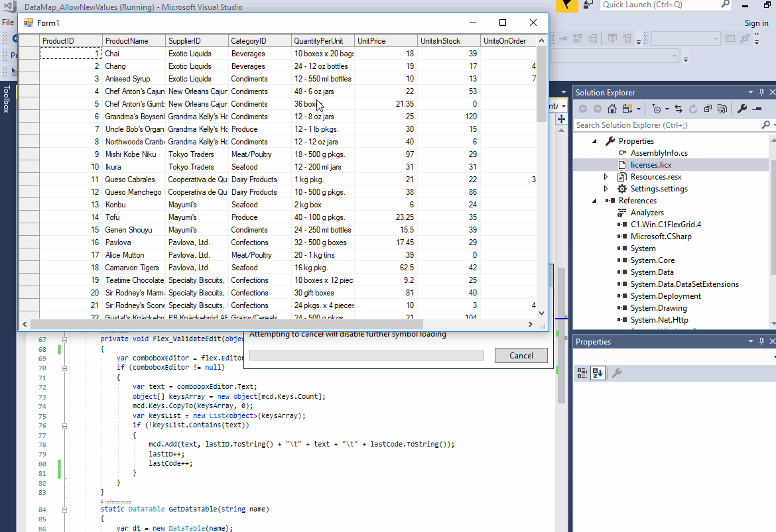Collapse the GetDataTable method at line 84
This screenshot has height=532, width=776.
64,509
